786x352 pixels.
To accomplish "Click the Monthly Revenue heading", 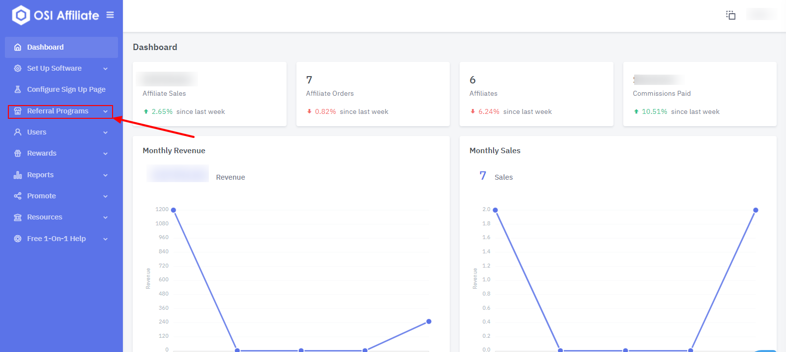I will [x=174, y=151].
